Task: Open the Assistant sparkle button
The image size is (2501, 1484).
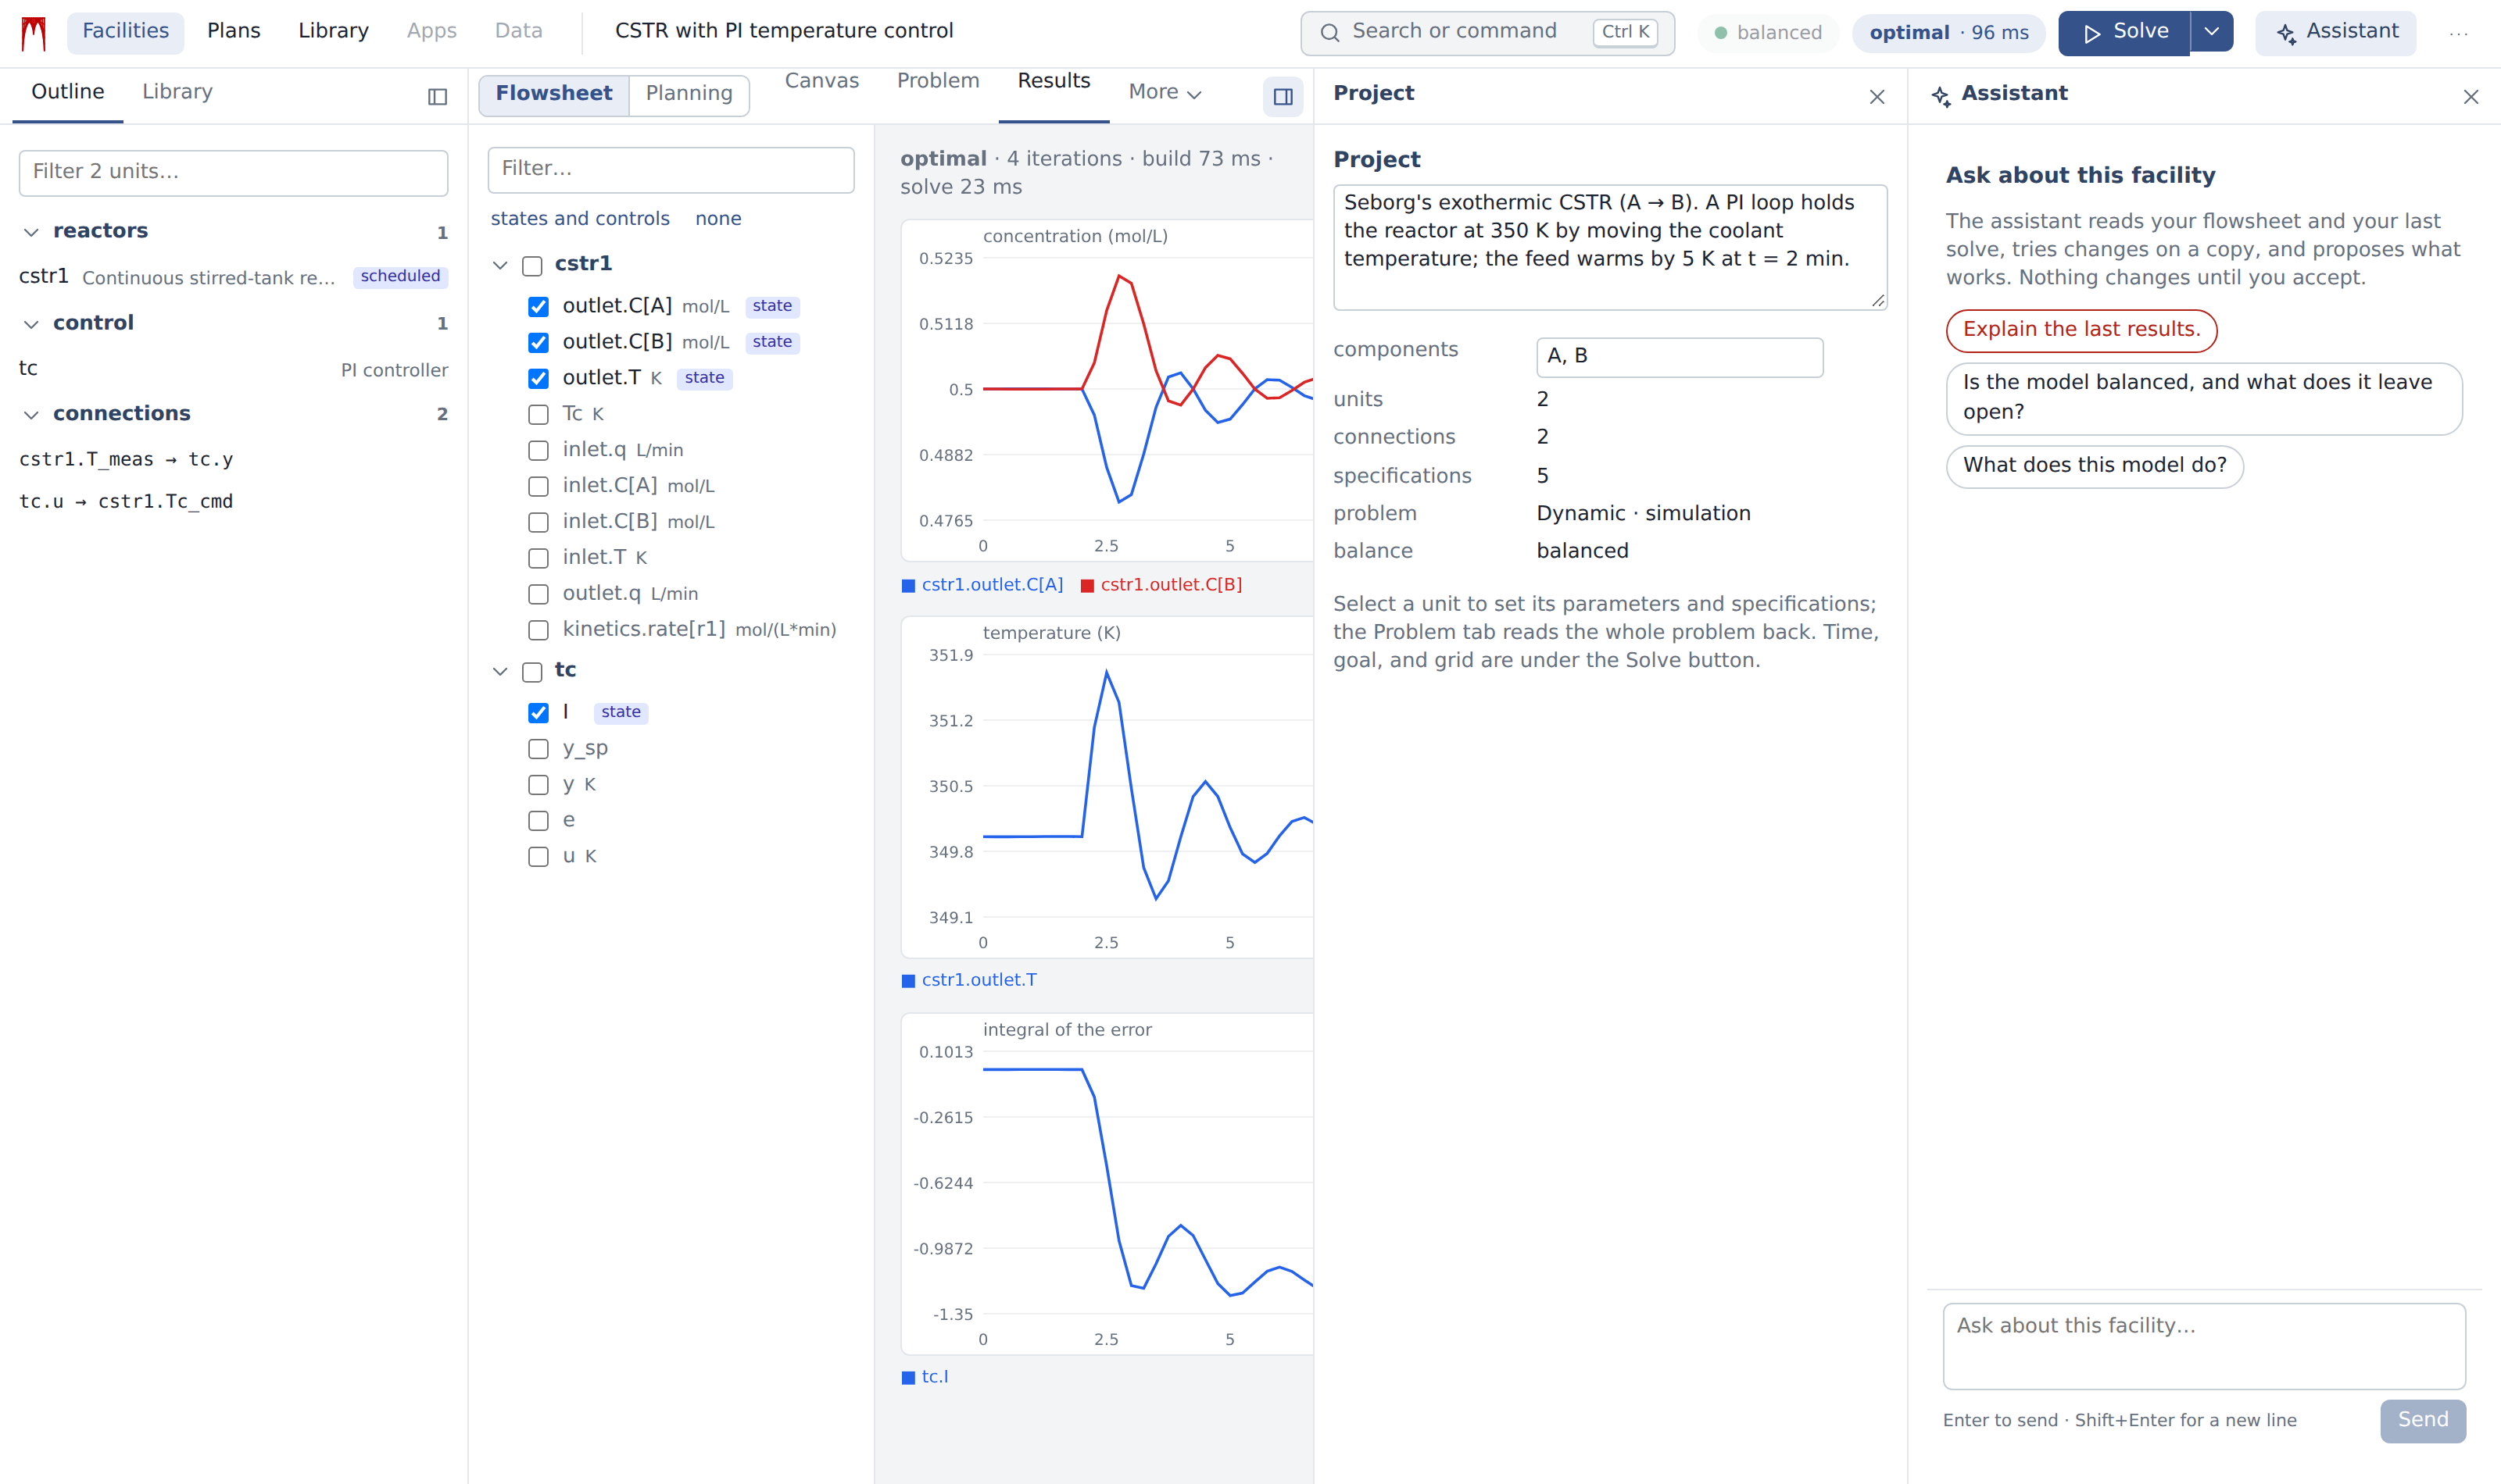Action: [x=2336, y=33]
